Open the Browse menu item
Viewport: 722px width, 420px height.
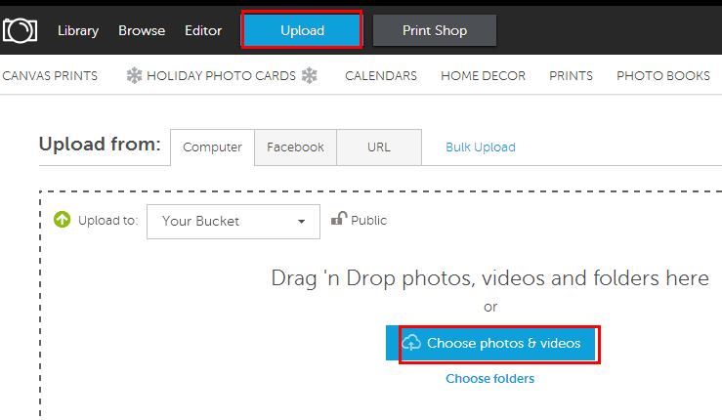(x=142, y=30)
